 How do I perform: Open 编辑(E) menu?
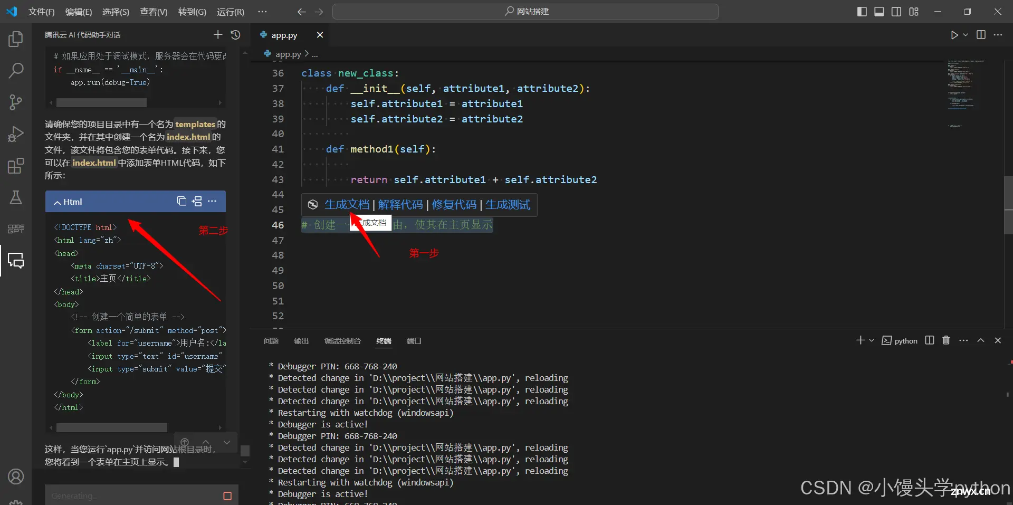pyautogui.click(x=79, y=12)
